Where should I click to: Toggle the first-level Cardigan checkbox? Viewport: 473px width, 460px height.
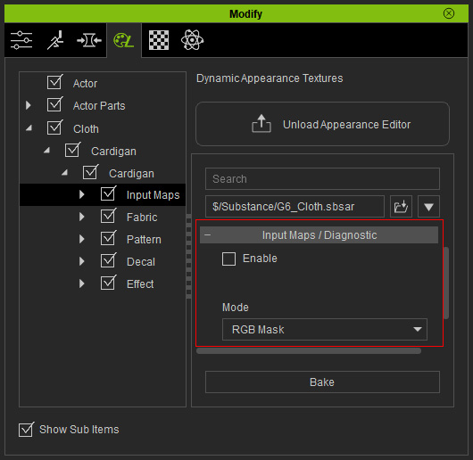[x=72, y=150]
